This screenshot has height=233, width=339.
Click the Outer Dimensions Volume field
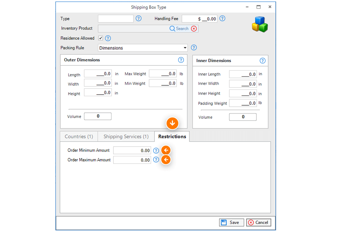tap(98, 116)
